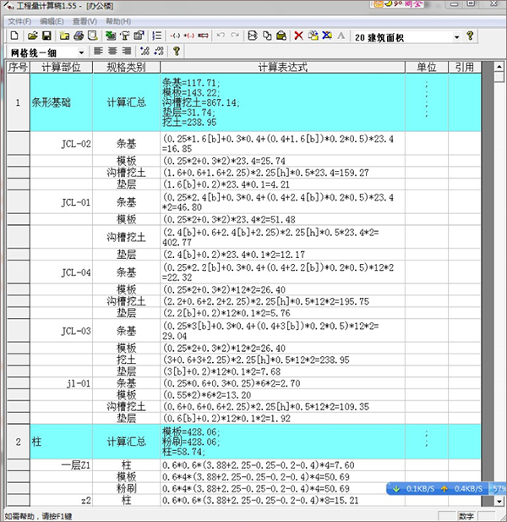The image size is (507, 522).
Task: Select row number 1 header cell
Action: point(19,102)
